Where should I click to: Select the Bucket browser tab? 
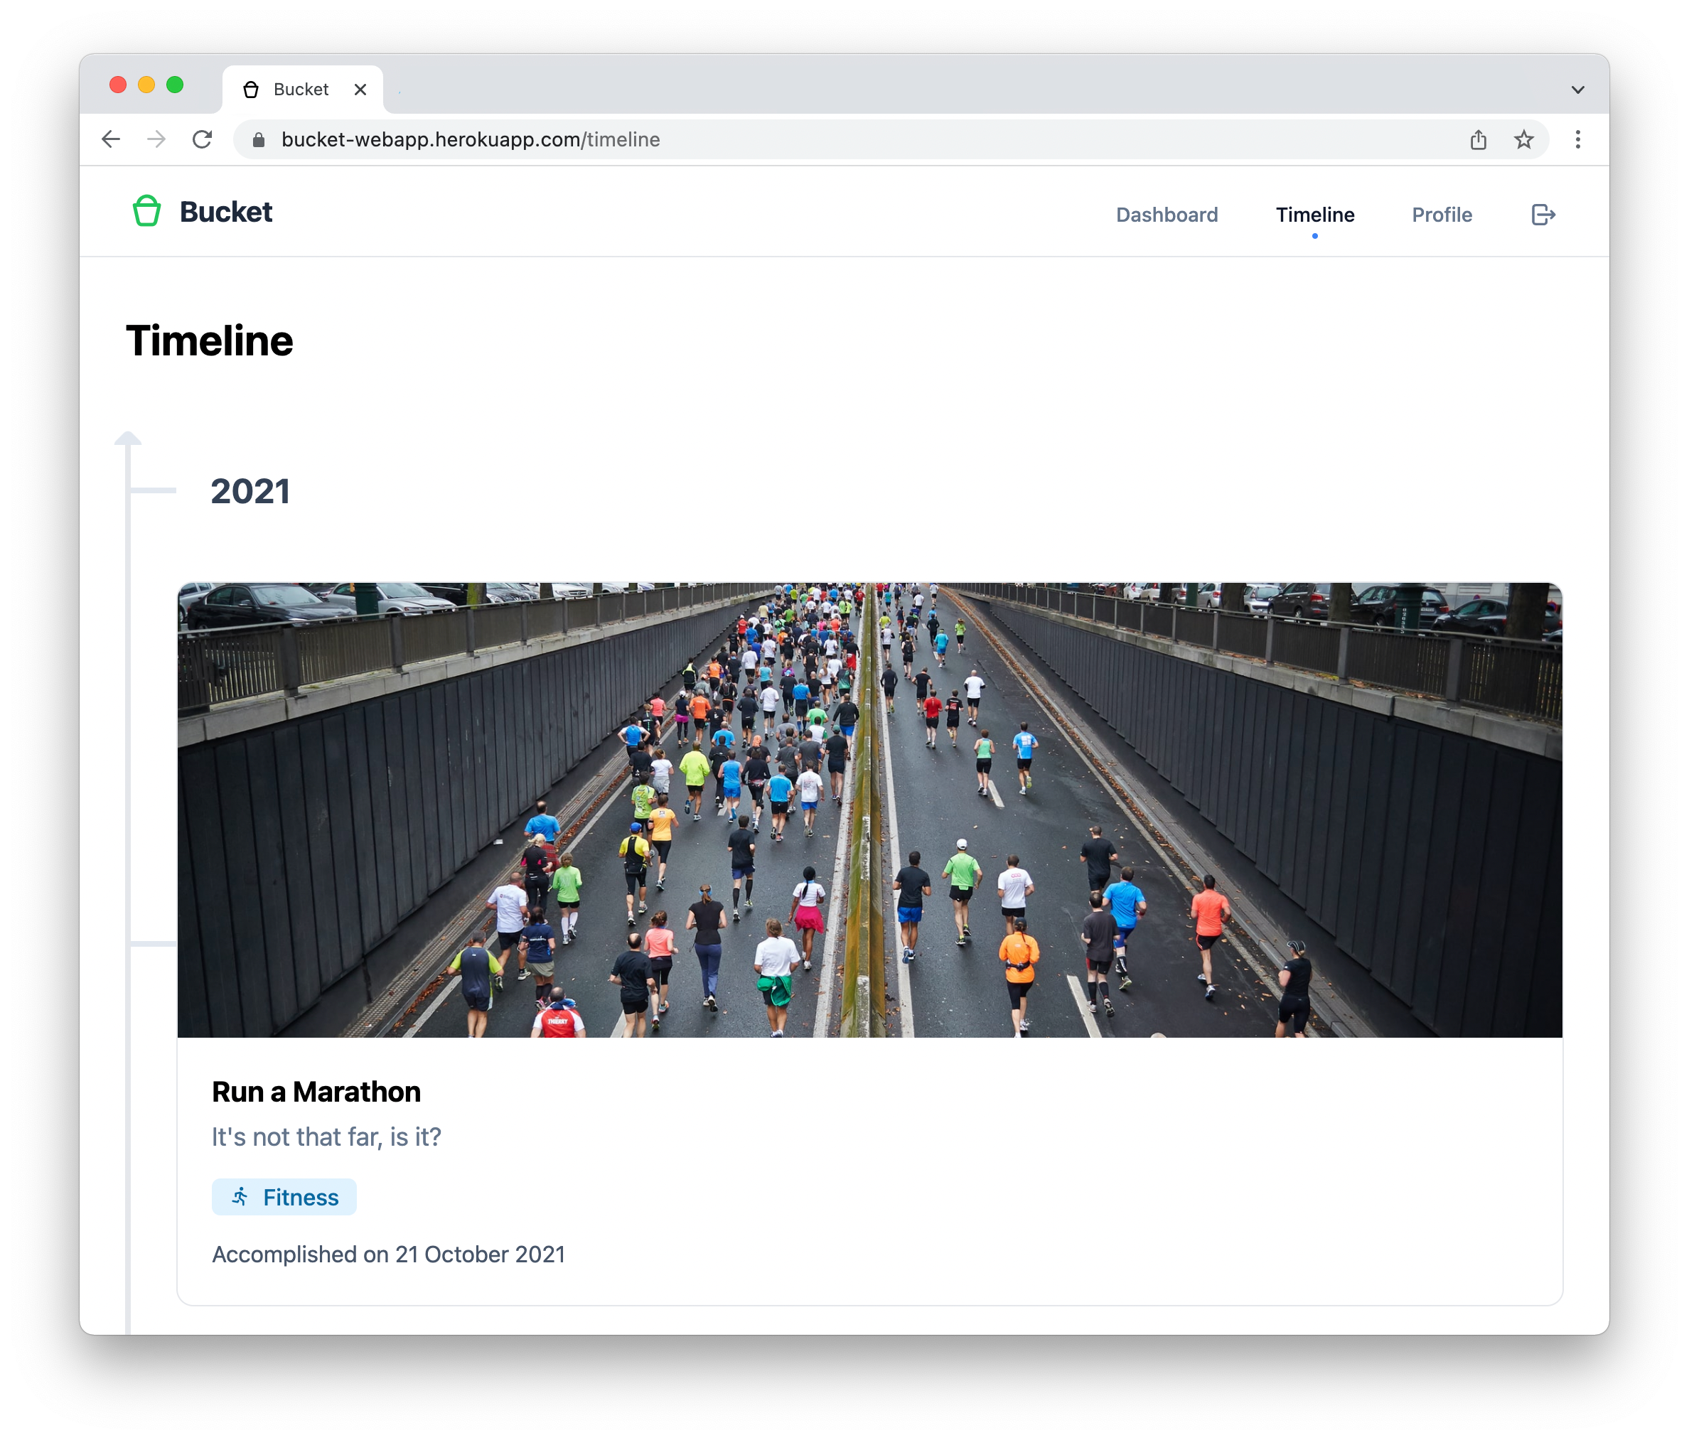coord(300,90)
